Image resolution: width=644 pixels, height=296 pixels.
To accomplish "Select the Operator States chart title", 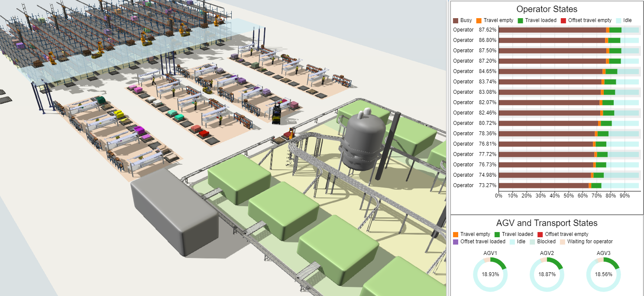I will point(547,9).
